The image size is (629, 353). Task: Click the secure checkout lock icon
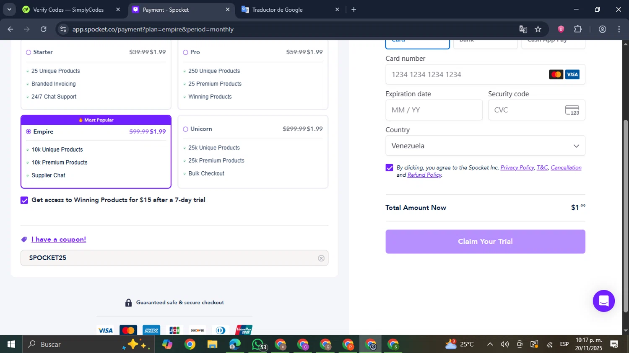pyautogui.click(x=129, y=303)
